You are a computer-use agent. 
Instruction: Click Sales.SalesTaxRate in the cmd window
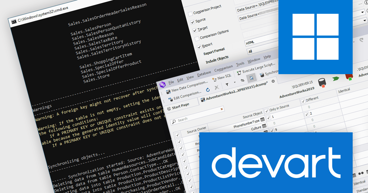[96, 43]
